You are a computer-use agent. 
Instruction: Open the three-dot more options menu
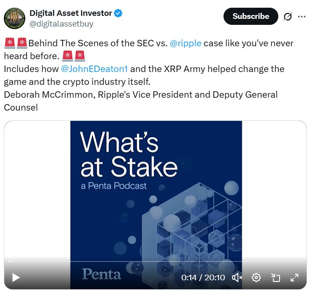[302, 17]
